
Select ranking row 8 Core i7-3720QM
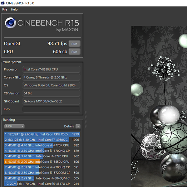42,173
